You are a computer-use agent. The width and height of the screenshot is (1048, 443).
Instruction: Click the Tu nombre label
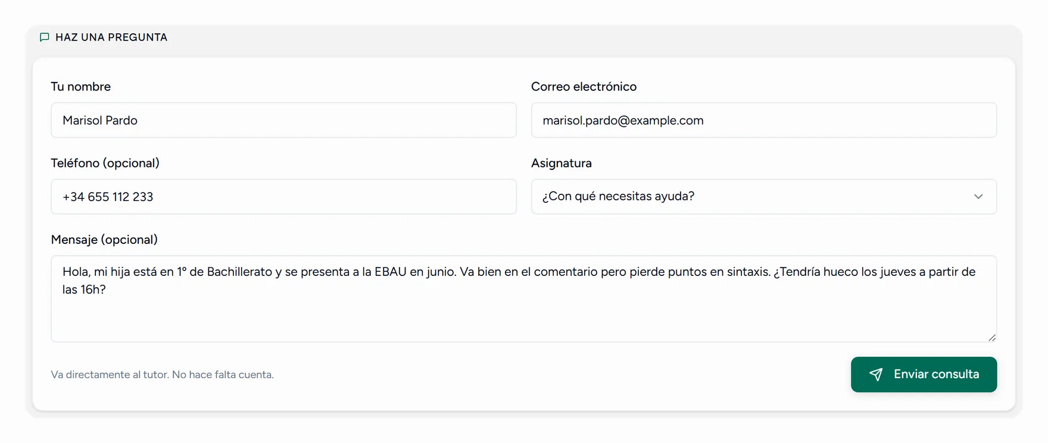(x=80, y=87)
